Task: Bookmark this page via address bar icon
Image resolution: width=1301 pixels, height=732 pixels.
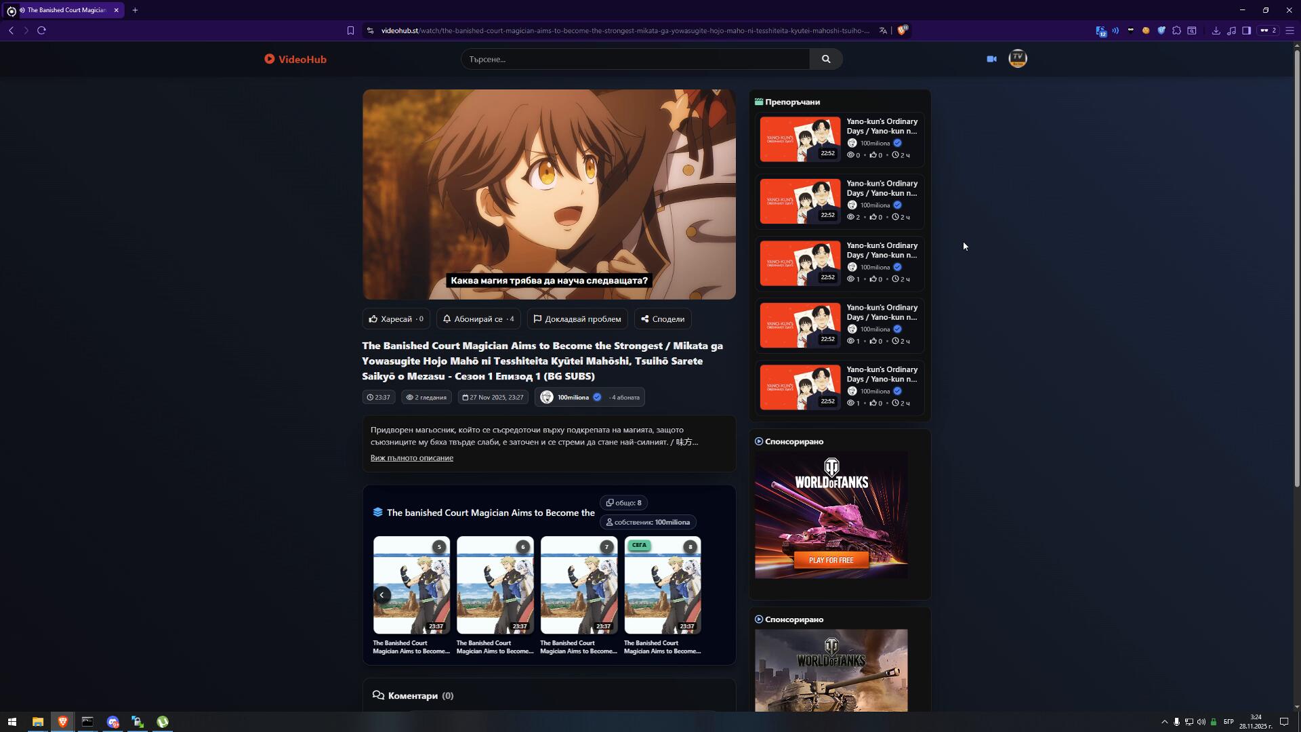Action: click(x=350, y=30)
